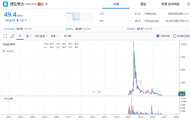Click the 49.4 KRW current price text
This screenshot has height=120, width=190.
(13, 15)
